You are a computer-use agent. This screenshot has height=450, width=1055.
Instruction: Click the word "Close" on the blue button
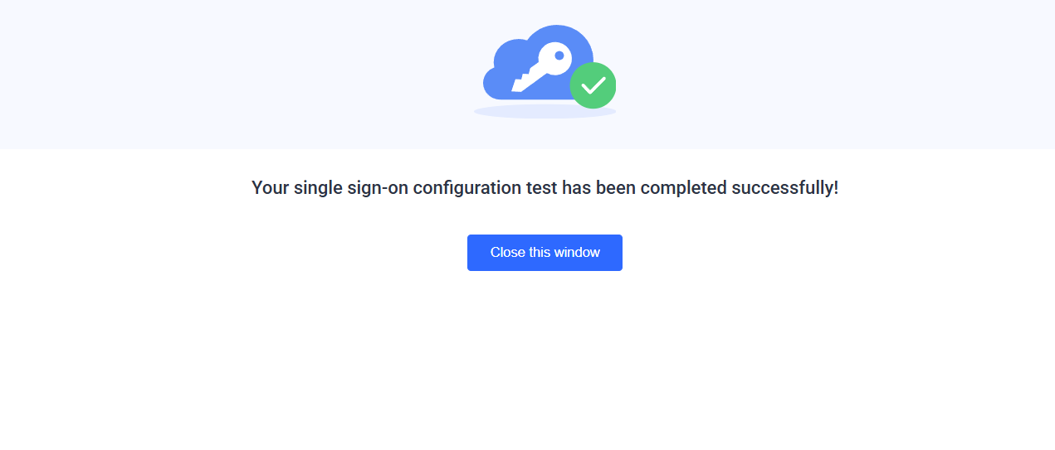[508, 253]
